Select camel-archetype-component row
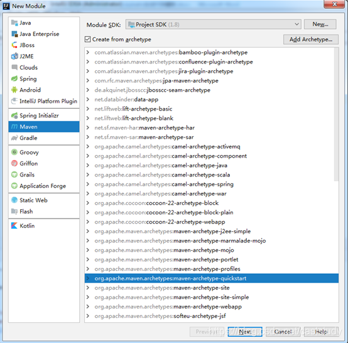Screen dimensions: 348x343 point(212,156)
